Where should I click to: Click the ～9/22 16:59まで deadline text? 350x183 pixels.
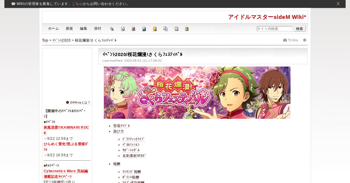58,155
